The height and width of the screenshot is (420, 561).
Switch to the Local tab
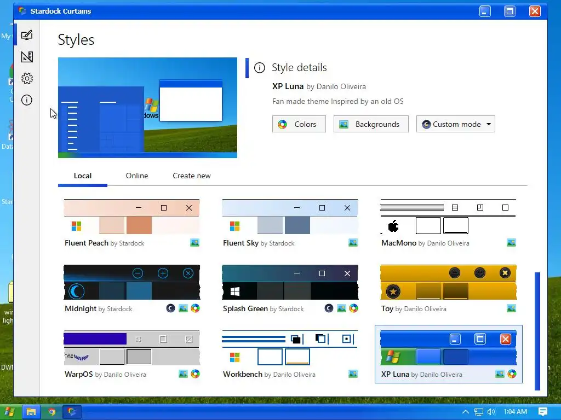[83, 176]
